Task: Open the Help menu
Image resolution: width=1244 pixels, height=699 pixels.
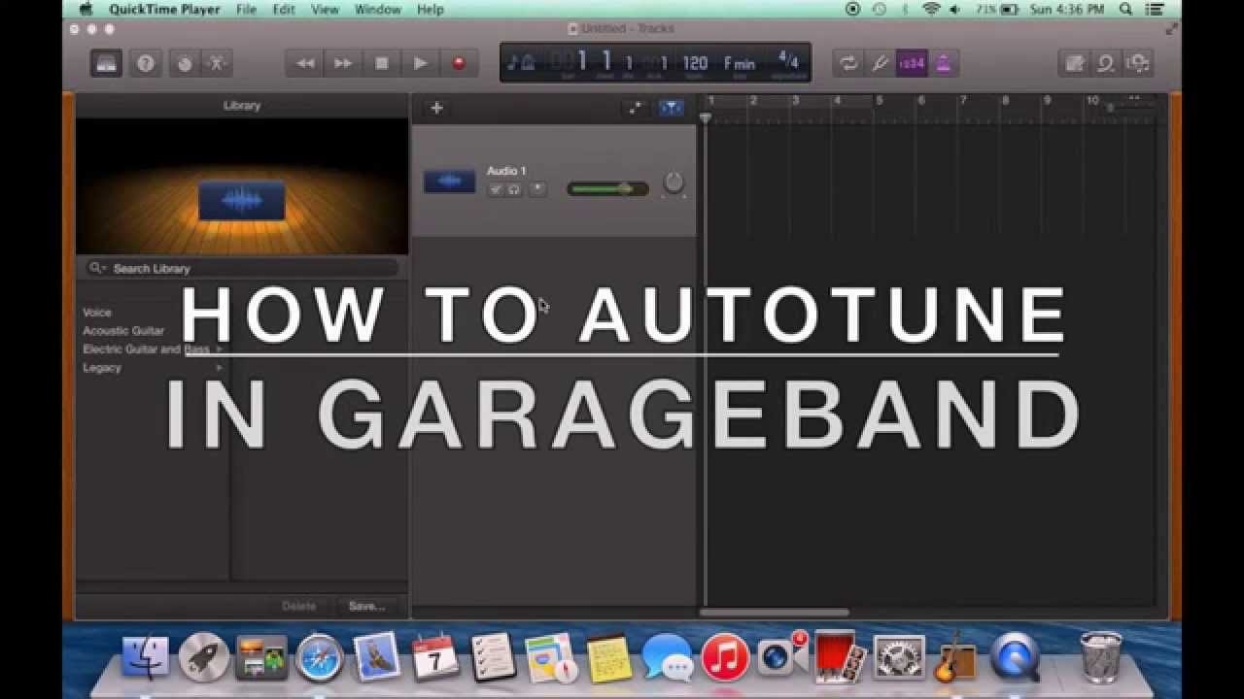Action: coord(430,9)
